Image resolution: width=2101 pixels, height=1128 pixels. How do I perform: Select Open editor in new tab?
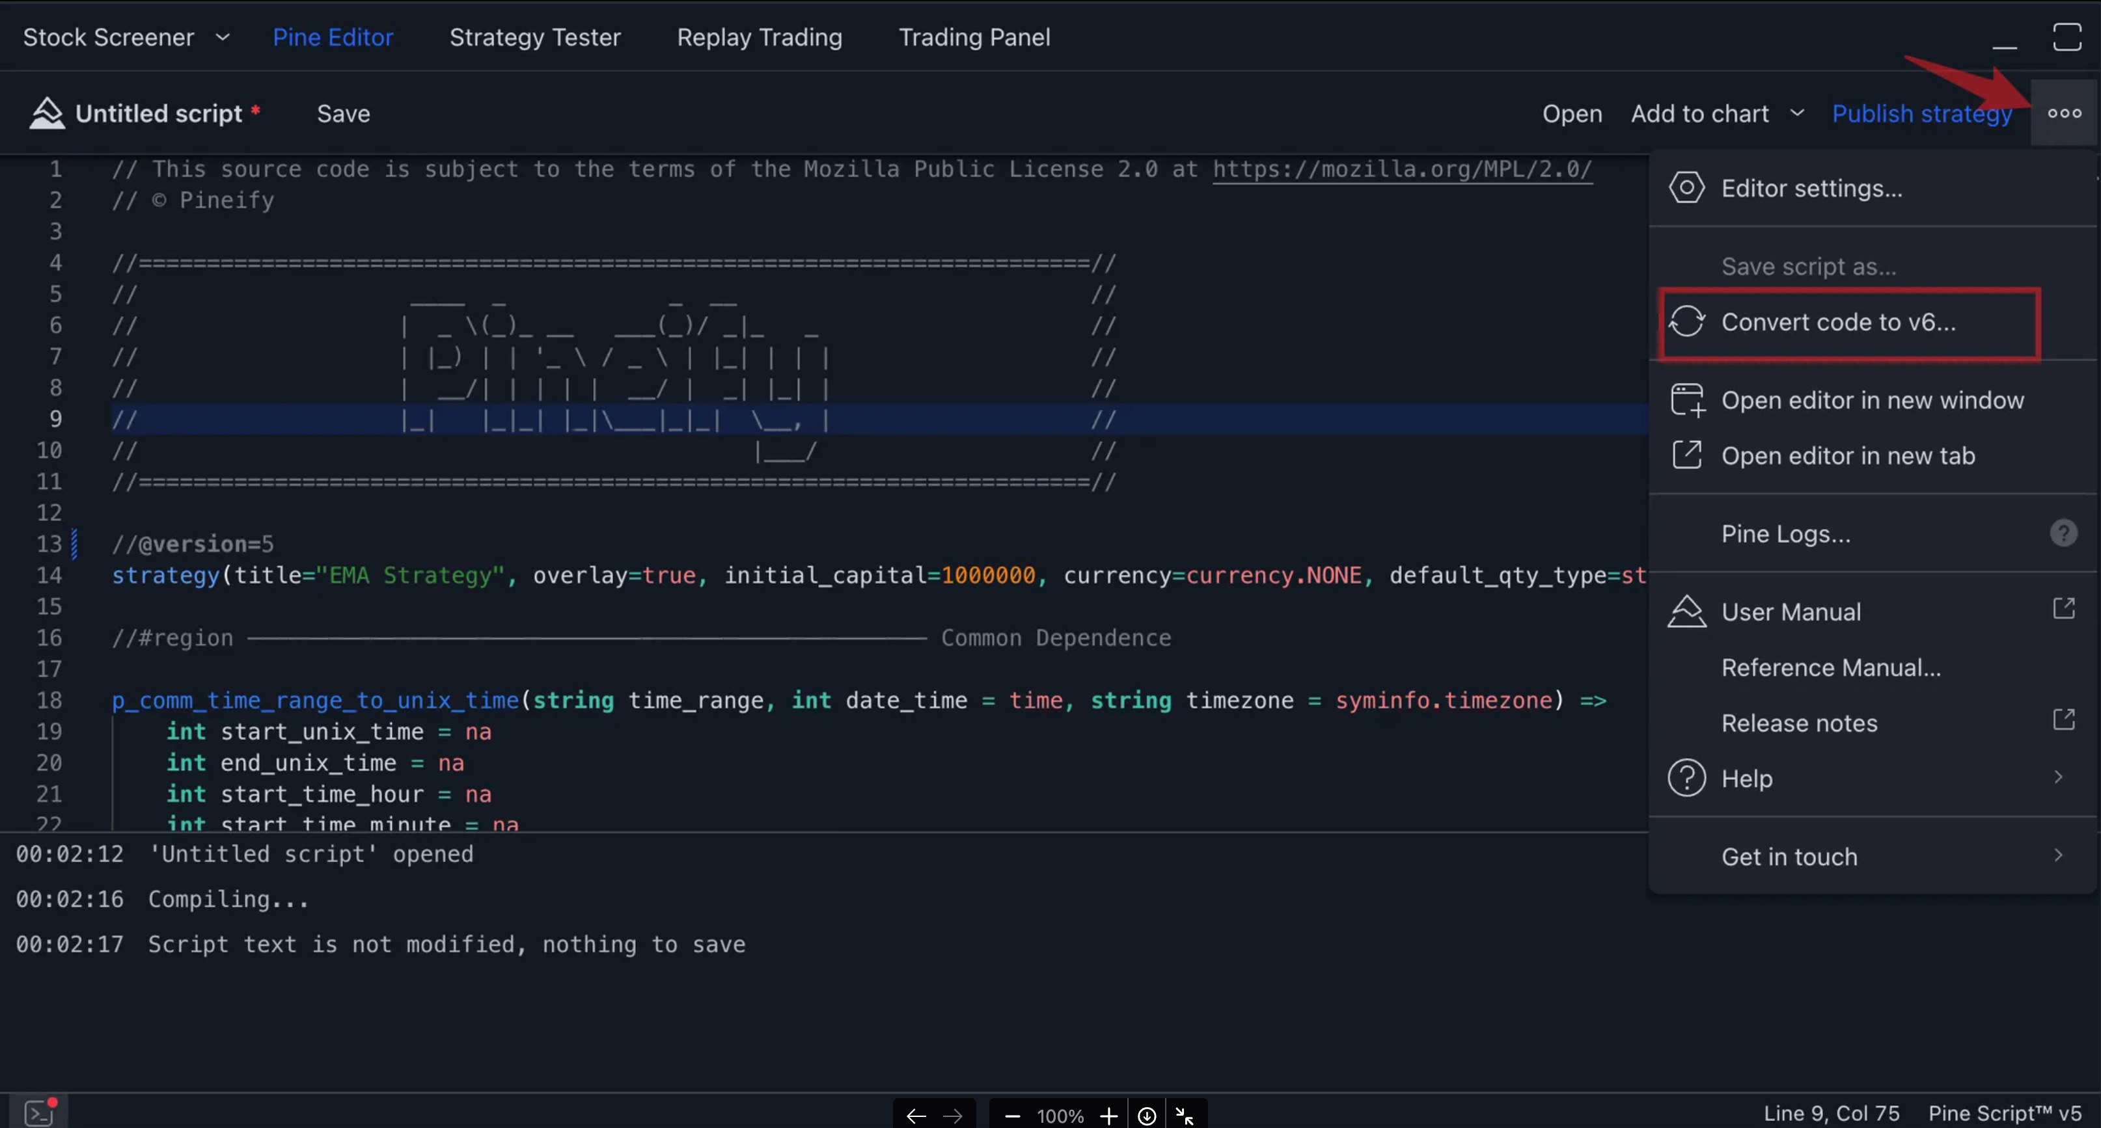point(1873,455)
